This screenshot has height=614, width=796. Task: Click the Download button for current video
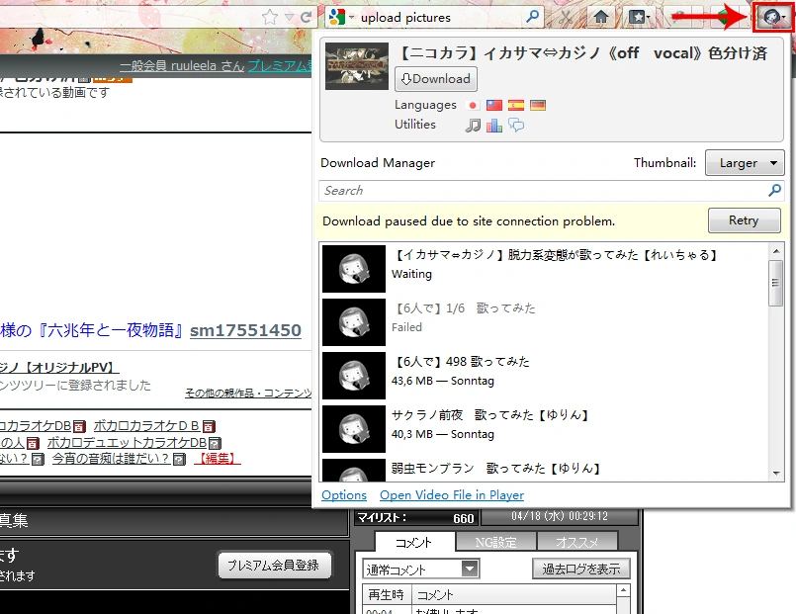click(x=436, y=79)
